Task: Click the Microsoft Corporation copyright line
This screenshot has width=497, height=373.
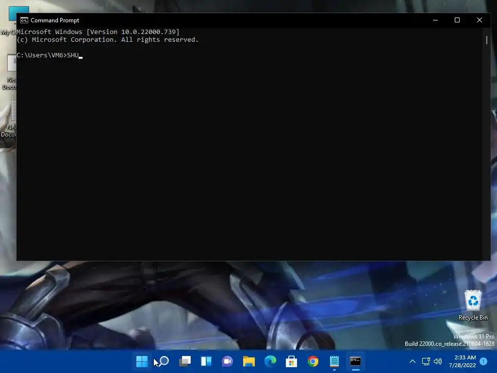Action: (107, 40)
